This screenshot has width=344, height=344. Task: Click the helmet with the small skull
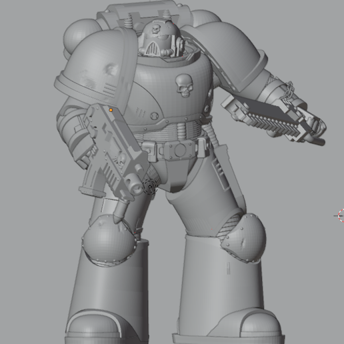161,38
